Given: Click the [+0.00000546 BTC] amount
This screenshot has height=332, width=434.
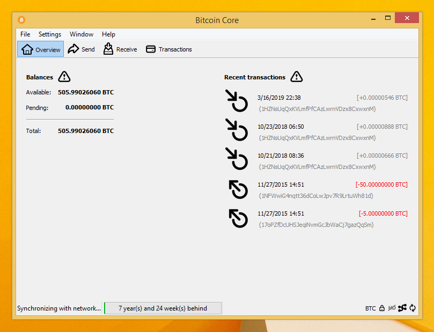Looking at the screenshot, I should click(x=382, y=98).
